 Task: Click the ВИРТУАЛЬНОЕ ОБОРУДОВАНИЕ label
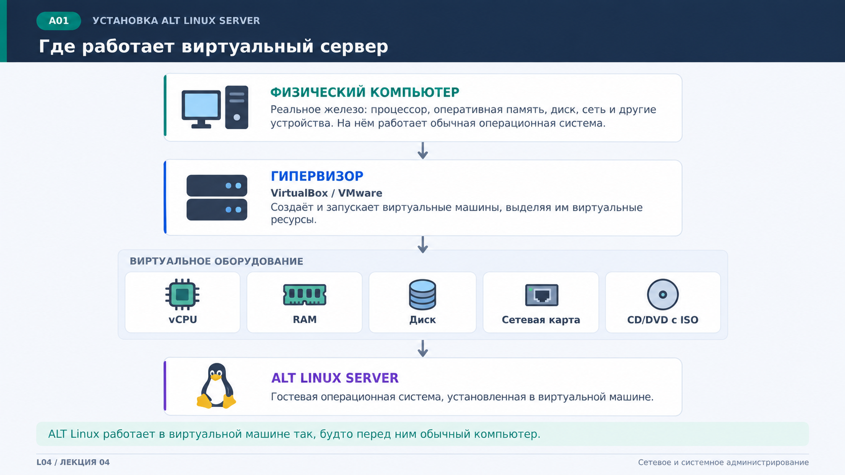[x=216, y=261]
